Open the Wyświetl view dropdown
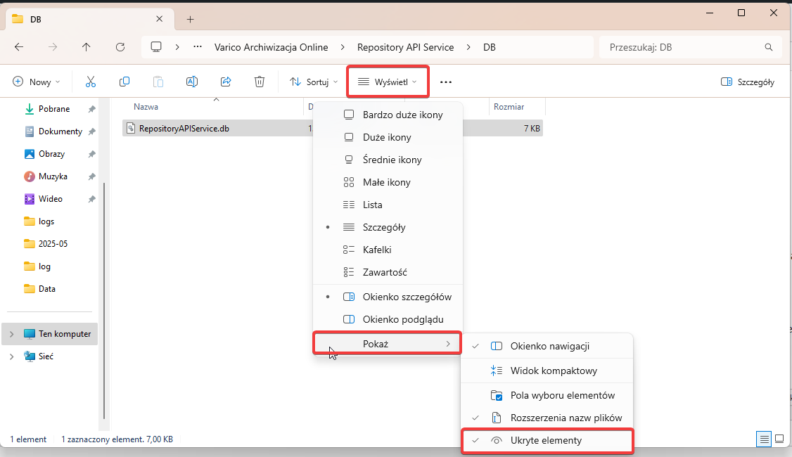The image size is (792, 457). 388,82
